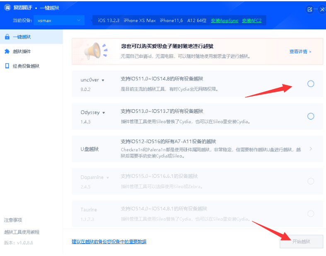
Task: Click the U盘越狱 label
Action: click(89, 149)
